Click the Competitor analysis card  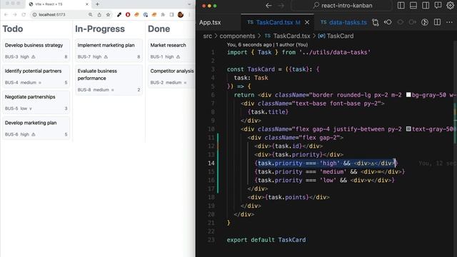(171, 76)
